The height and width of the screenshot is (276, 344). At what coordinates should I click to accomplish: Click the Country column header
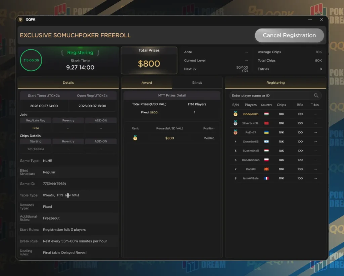[x=266, y=105]
